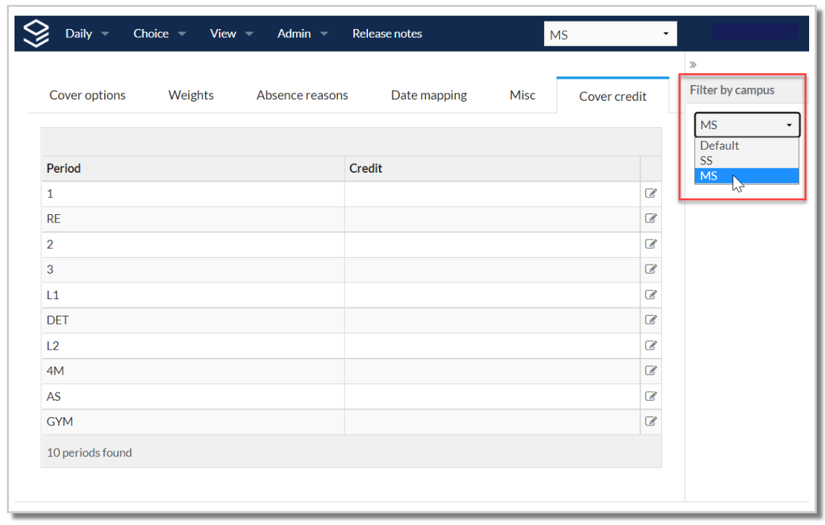Edit credit for period L2
The height and width of the screenshot is (525, 825).
pos(651,345)
